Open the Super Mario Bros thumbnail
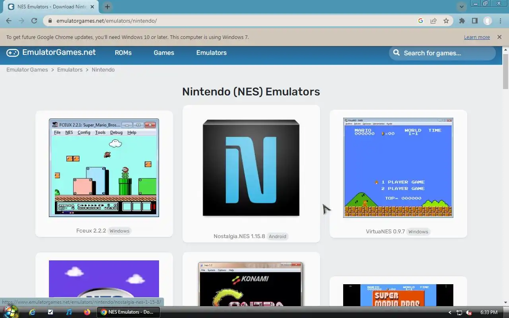This screenshot has height=318, width=509. coord(398,295)
